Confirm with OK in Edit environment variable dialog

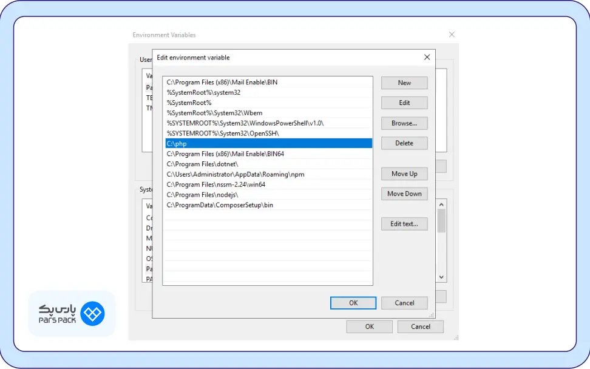tap(353, 303)
